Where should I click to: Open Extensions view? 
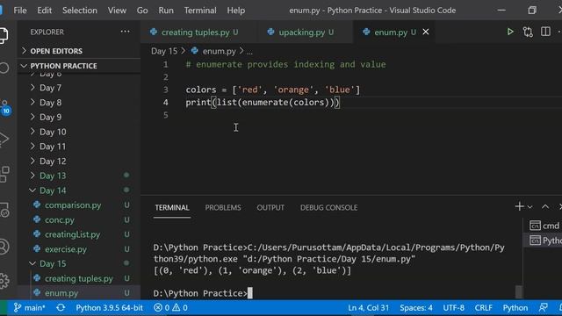pos(4,174)
